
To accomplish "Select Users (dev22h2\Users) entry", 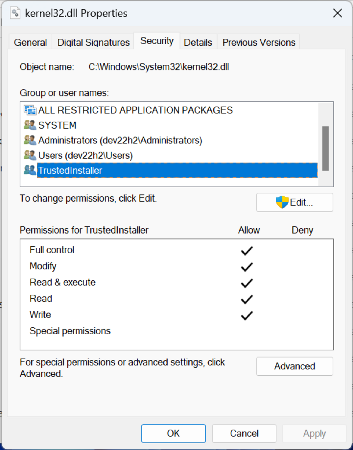I will click(x=85, y=155).
